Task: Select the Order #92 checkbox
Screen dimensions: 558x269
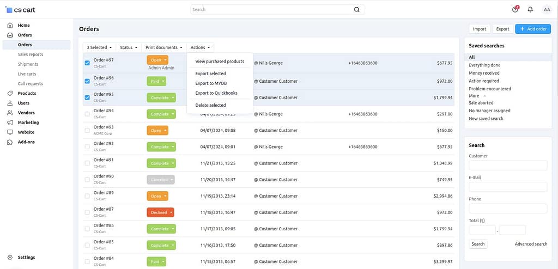Action: (87, 146)
